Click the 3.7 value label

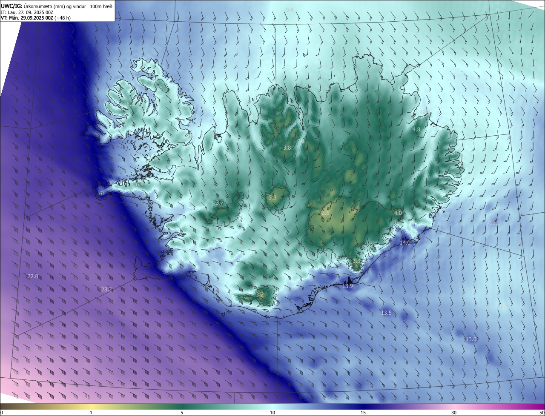(x=219, y=202)
